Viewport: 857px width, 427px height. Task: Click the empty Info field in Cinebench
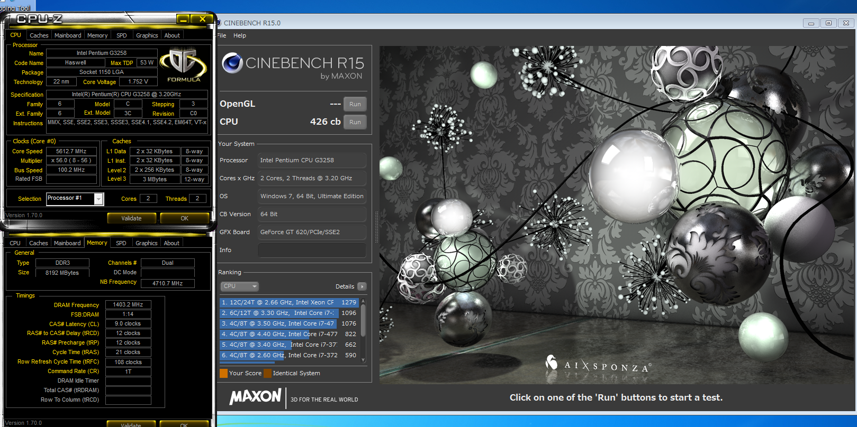click(x=312, y=250)
